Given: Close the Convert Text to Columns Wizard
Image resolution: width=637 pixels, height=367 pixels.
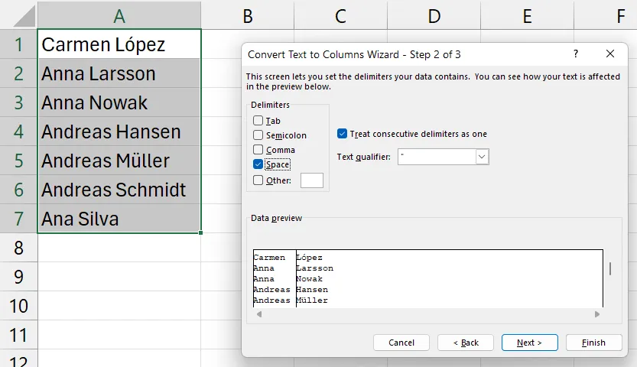Looking at the screenshot, I should [609, 54].
